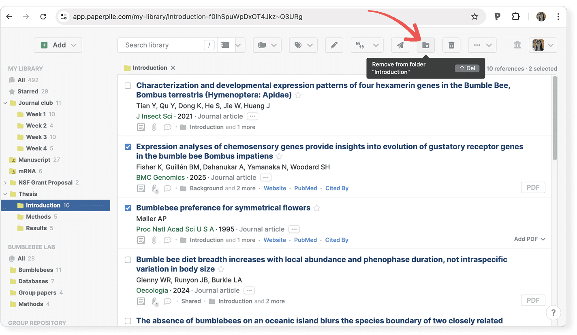Open the Add dropdown button
This screenshot has width=577, height=335.
click(x=58, y=45)
